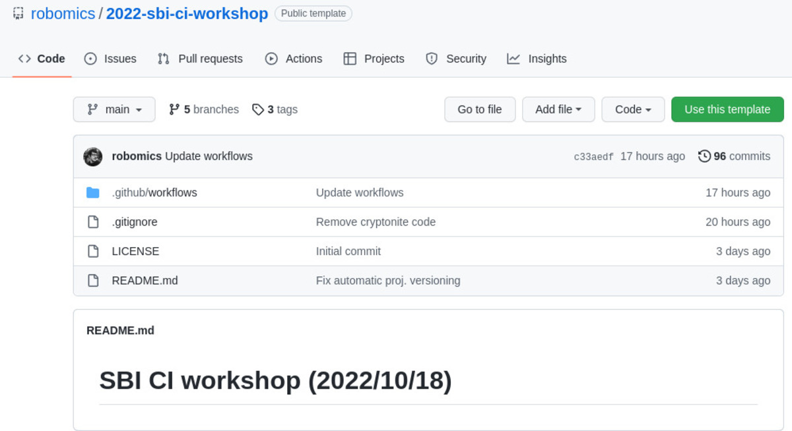This screenshot has height=431, width=792.
Task: Click the robomics avatar thumbnail
Action: pyautogui.click(x=92, y=157)
